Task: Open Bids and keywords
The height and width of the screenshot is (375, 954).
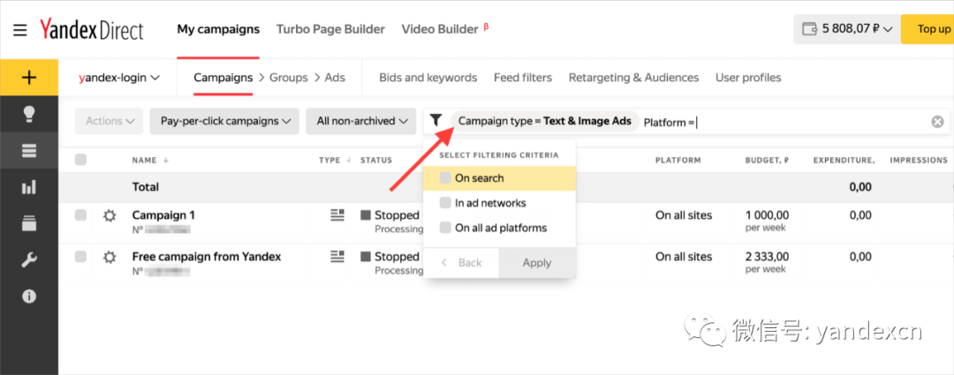Action: [x=428, y=78]
